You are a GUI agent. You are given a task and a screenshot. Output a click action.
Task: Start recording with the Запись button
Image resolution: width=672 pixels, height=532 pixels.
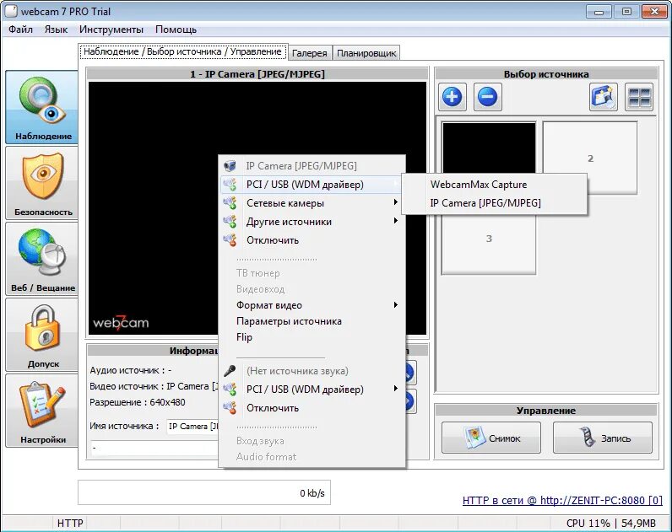[603, 438]
